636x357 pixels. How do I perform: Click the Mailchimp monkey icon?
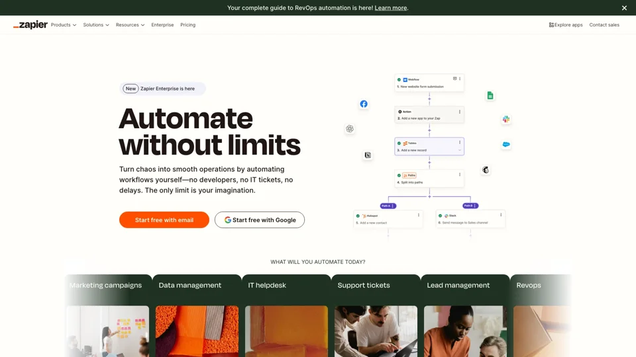pos(486,170)
